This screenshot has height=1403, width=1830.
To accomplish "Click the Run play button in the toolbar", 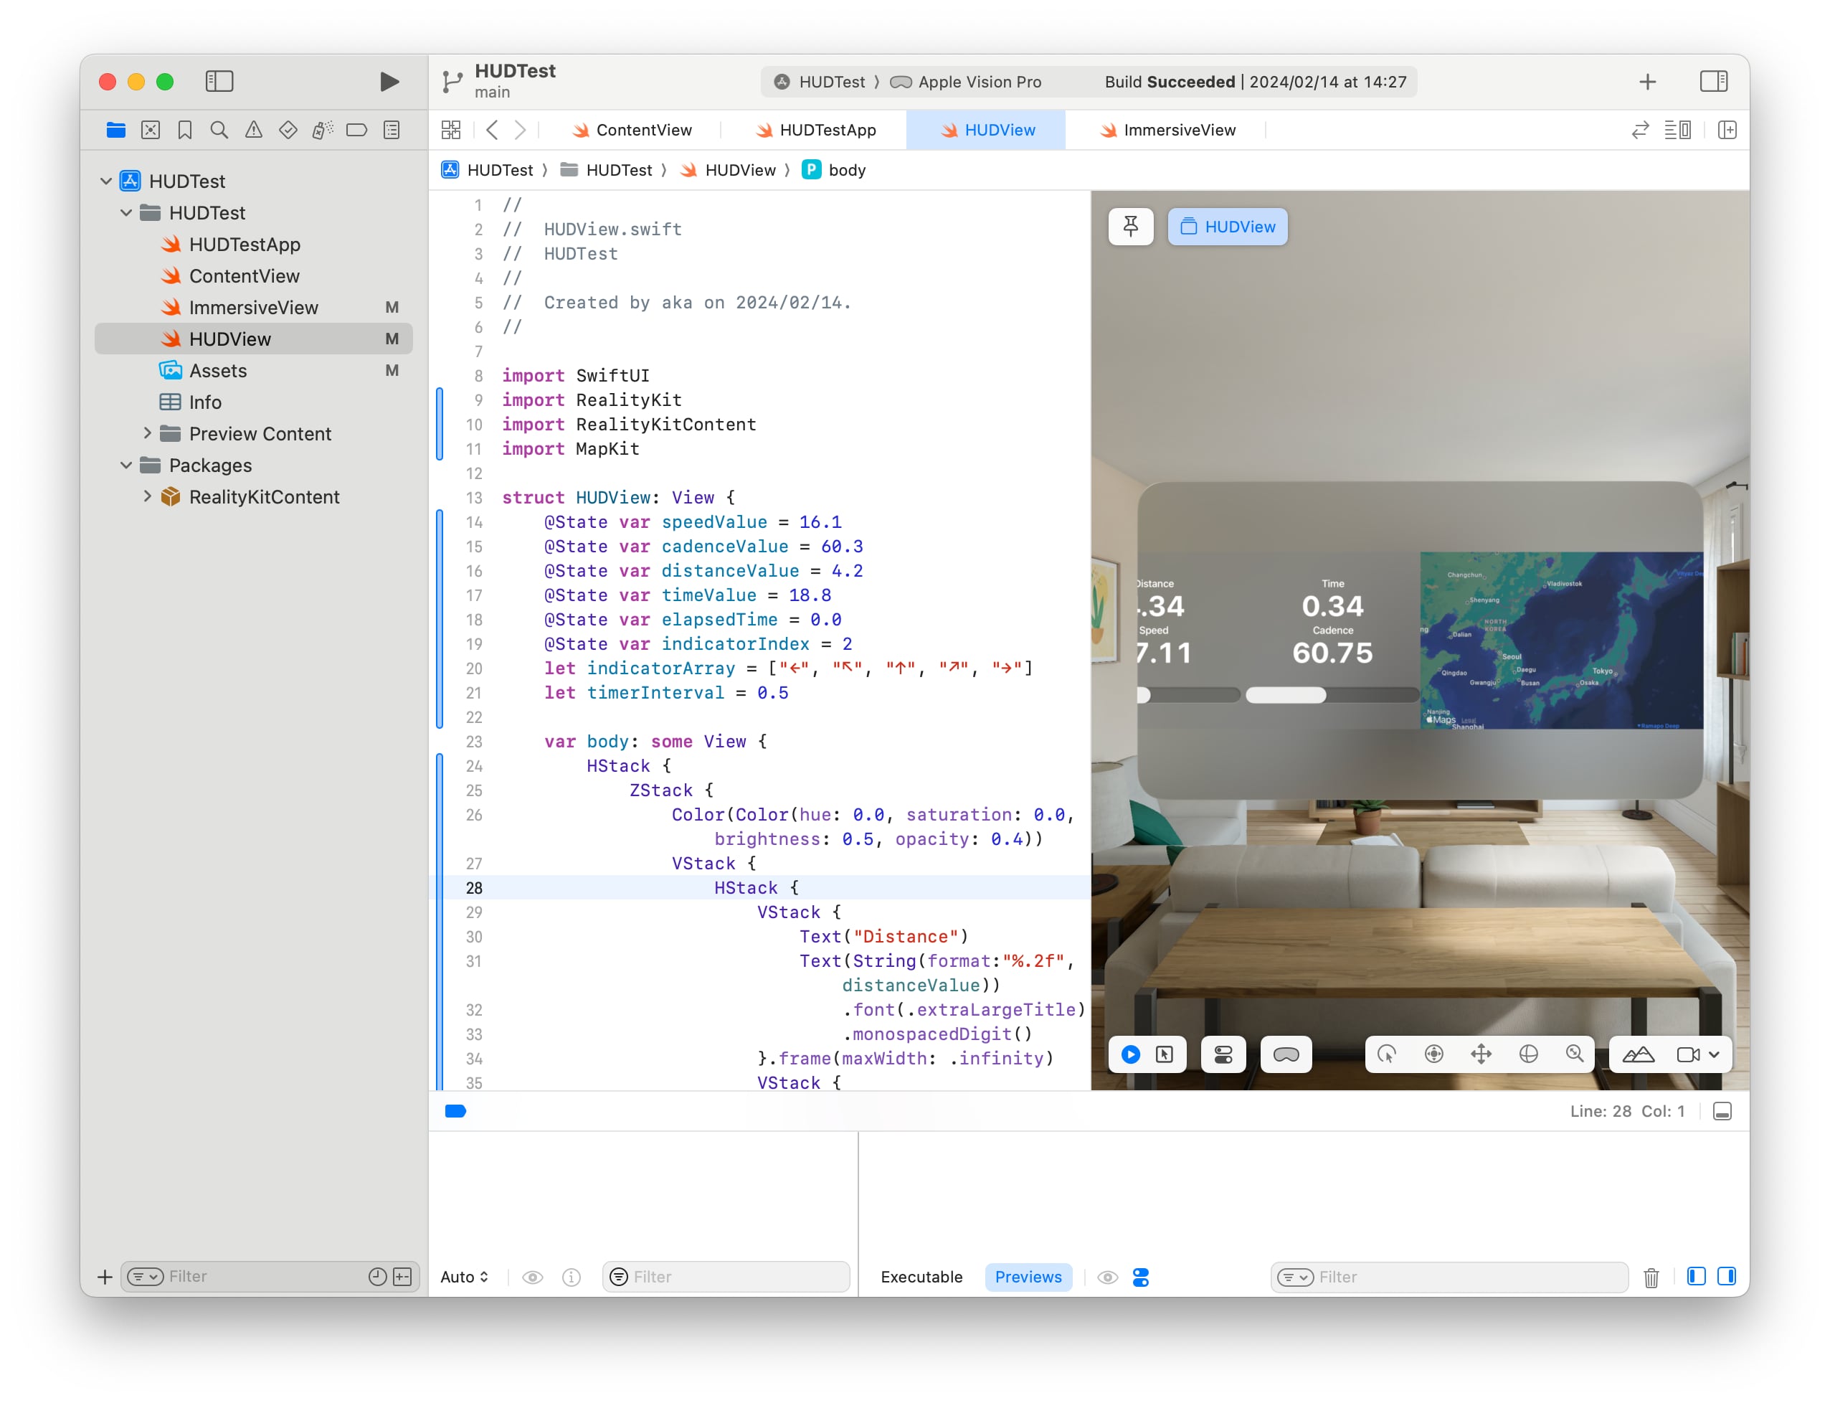I will tap(388, 82).
